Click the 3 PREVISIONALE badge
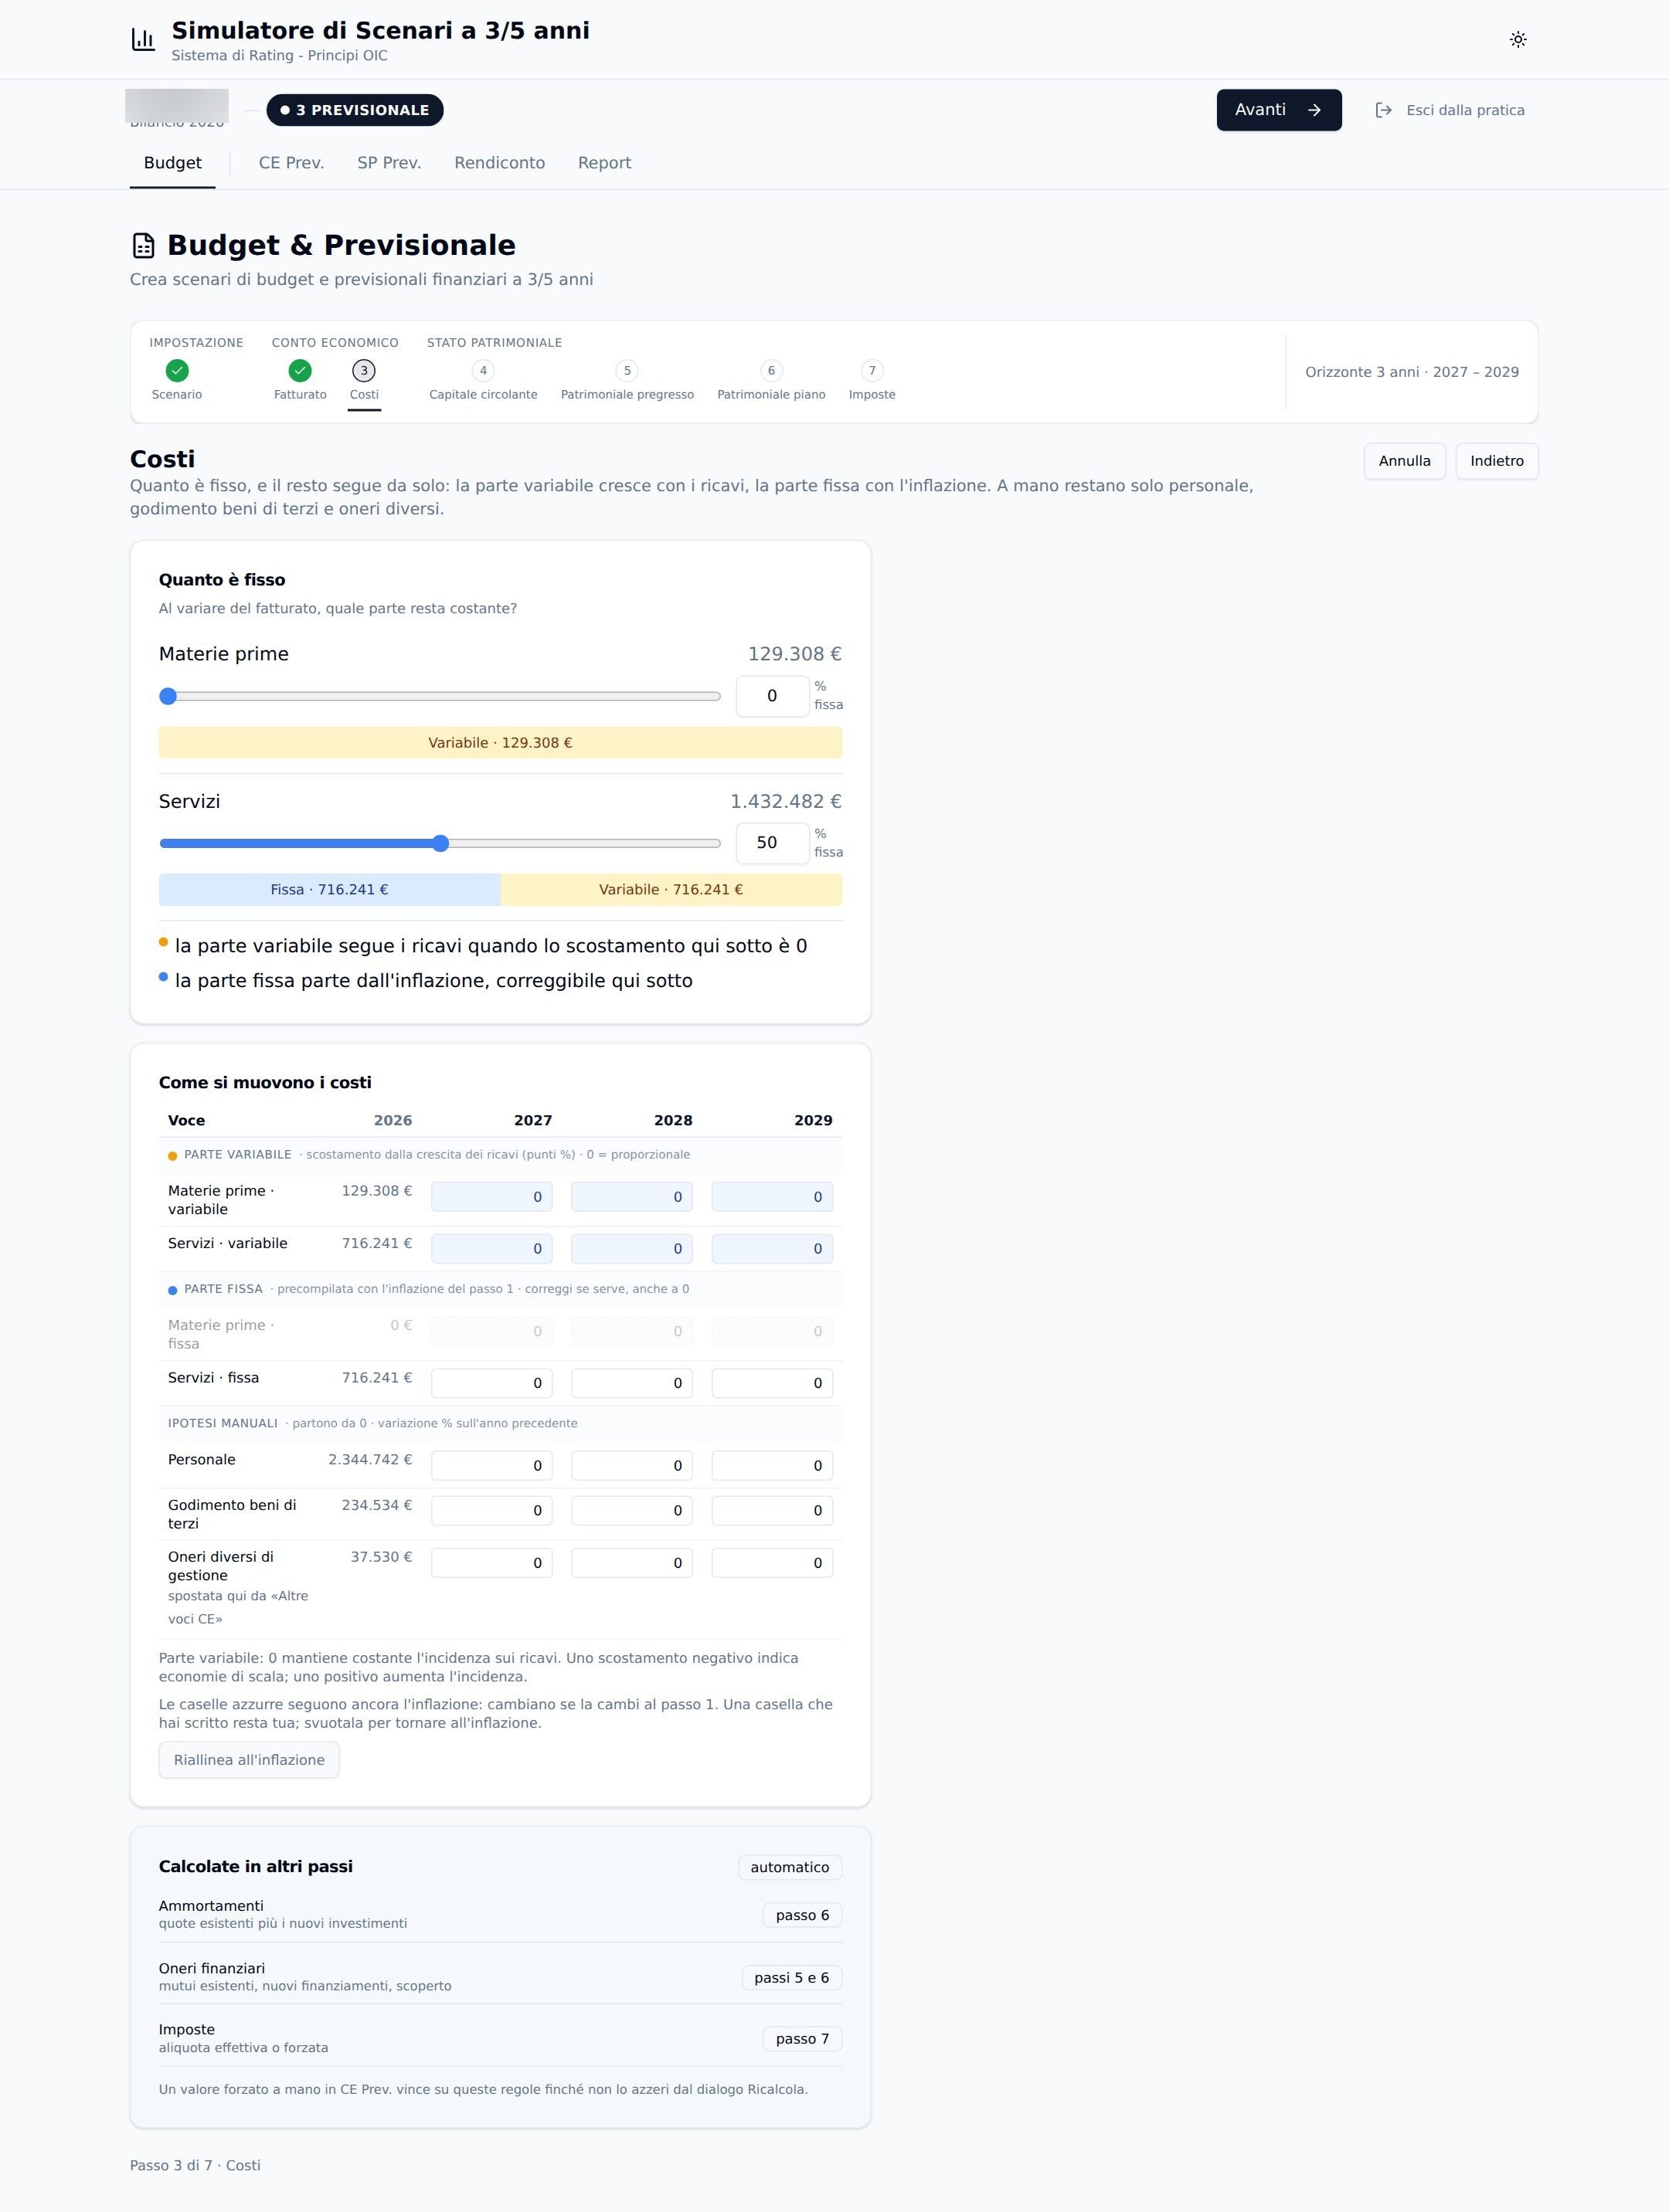This screenshot has height=2212, width=1669. pyautogui.click(x=355, y=110)
